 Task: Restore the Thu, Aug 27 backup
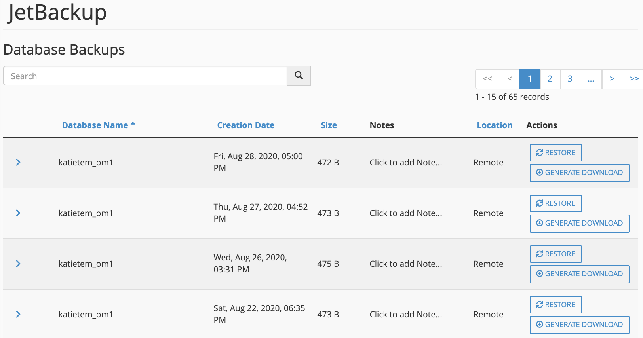[x=556, y=203]
